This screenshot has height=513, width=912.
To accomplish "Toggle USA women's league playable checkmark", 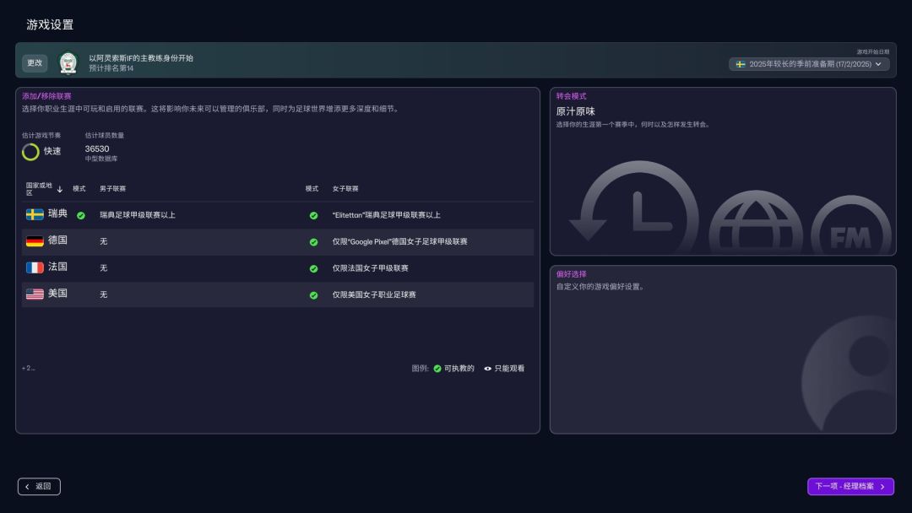I will click(313, 295).
